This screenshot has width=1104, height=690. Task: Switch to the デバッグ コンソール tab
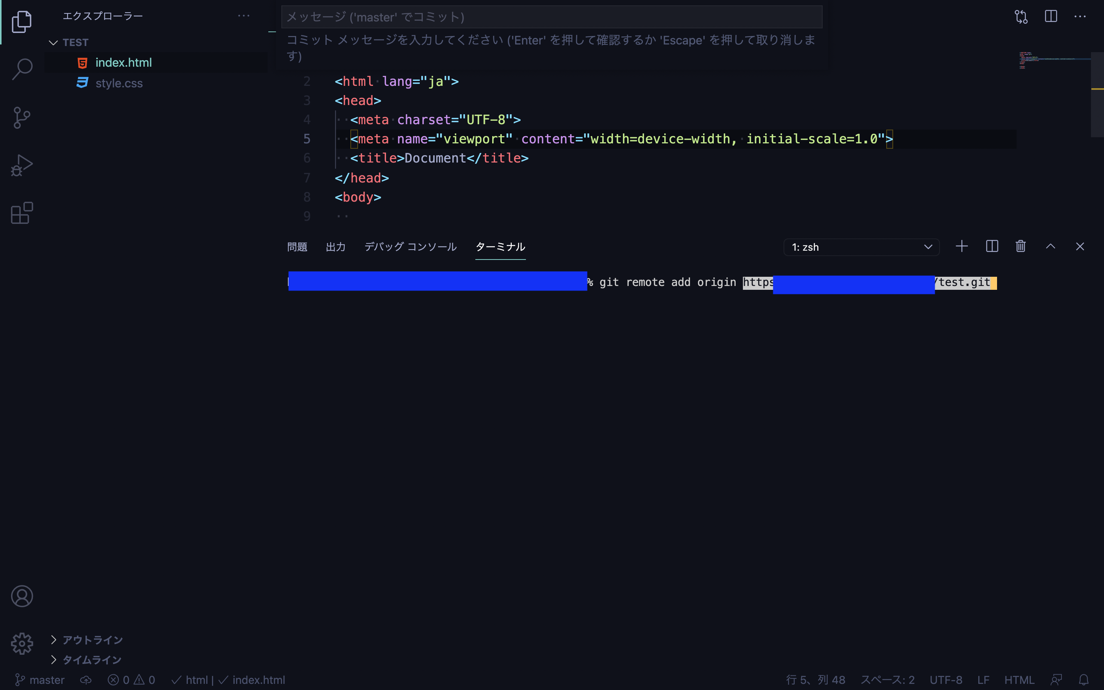click(410, 246)
